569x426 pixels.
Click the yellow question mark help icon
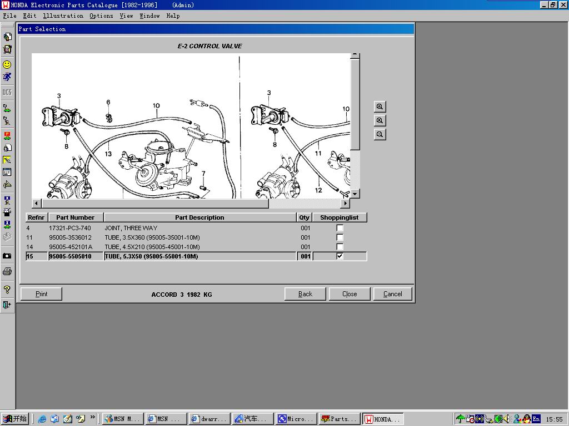tap(7, 290)
